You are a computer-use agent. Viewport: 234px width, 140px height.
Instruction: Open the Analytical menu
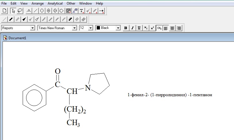(55, 3)
